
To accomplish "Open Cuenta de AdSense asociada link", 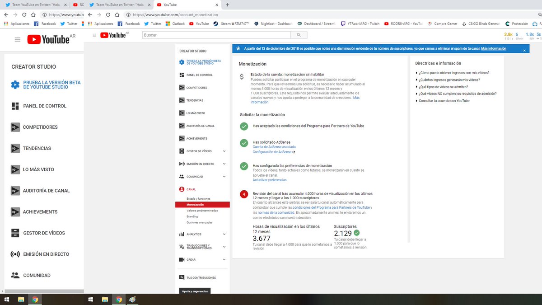I will tap(274, 147).
